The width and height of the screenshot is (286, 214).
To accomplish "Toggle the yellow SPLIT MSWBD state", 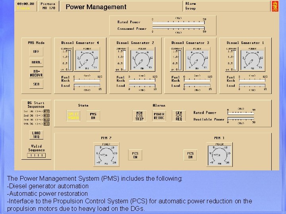I will (x=73, y=116).
